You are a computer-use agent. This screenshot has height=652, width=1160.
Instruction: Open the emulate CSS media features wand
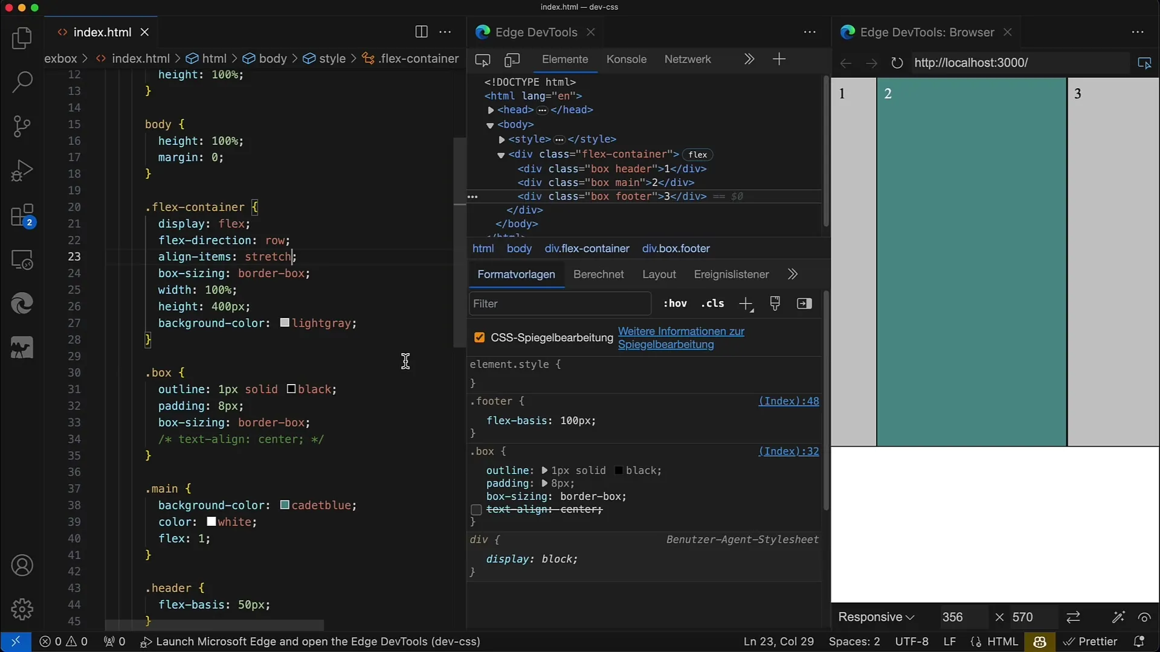point(1118,617)
